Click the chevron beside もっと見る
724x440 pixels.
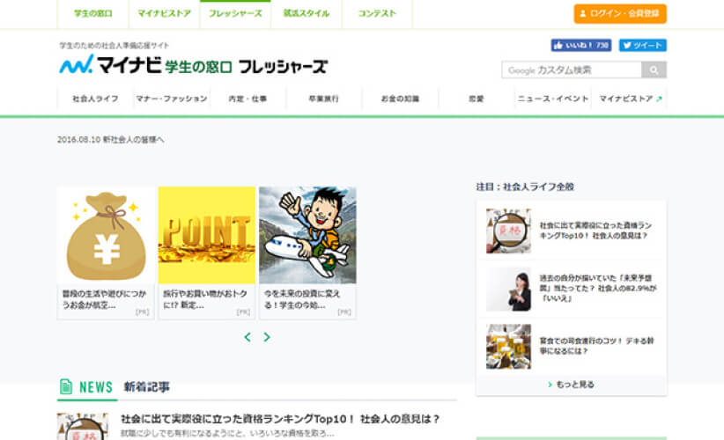(550, 385)
